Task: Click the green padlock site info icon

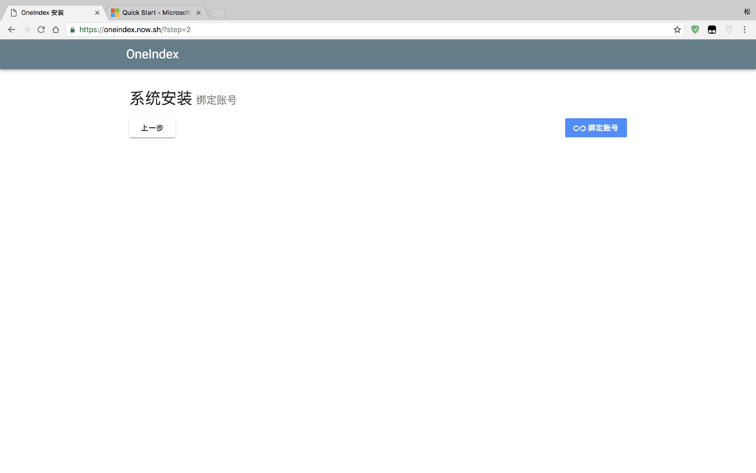Action: (73, 30)
